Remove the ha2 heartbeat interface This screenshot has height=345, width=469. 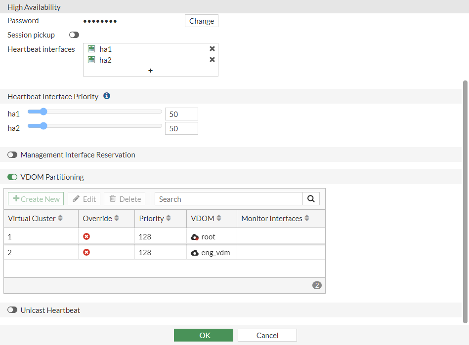pyautogui.click(x=212, y=59)
